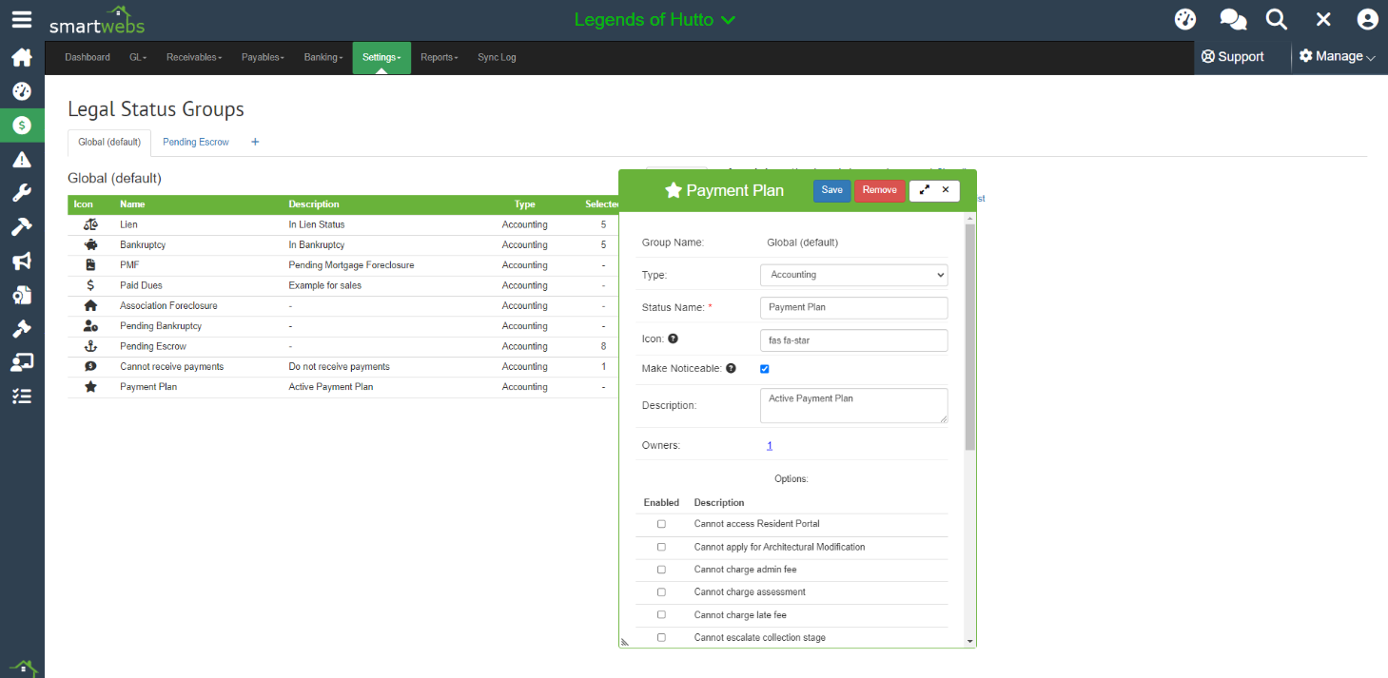Image resolution: width=1388 pixels, height=678 pixels.
Task: Enable Cannot access Resident Portal option
Action: click(x=661, y=524)
